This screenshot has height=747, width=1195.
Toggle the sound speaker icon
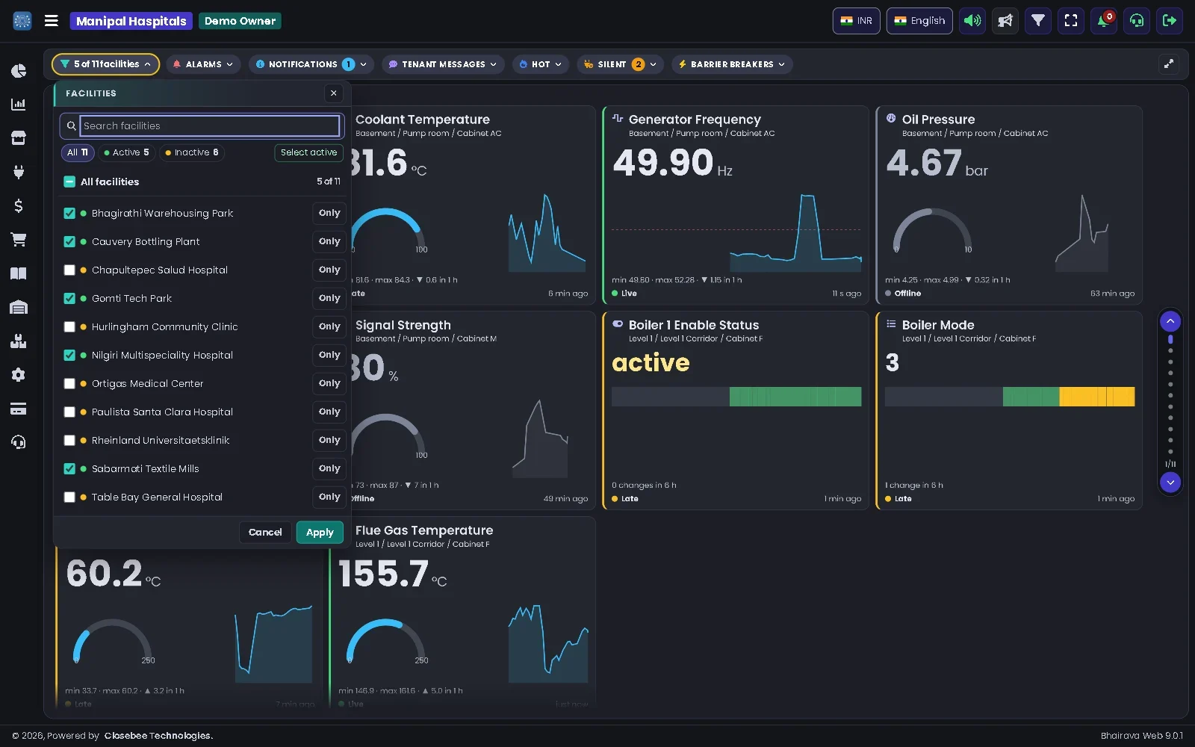point(972,21)
